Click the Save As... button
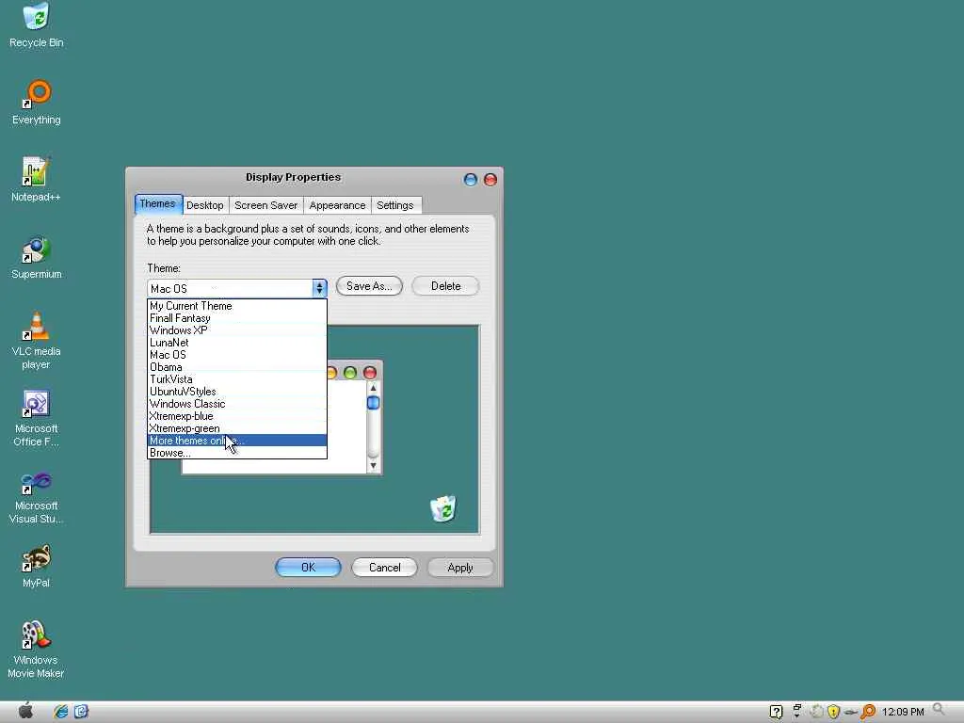Image resolution: width=964 pixels, height=723 pixels. tap(369, 286)
